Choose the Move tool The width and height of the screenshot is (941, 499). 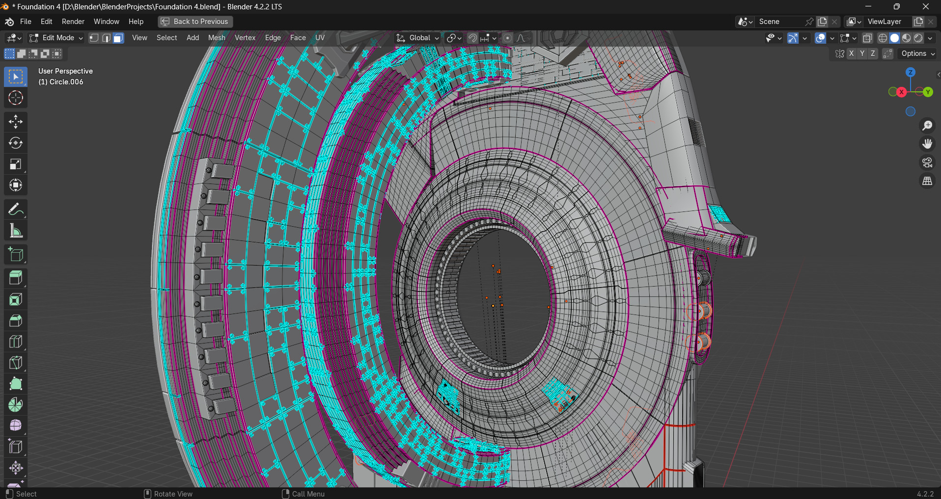(16, 122)
